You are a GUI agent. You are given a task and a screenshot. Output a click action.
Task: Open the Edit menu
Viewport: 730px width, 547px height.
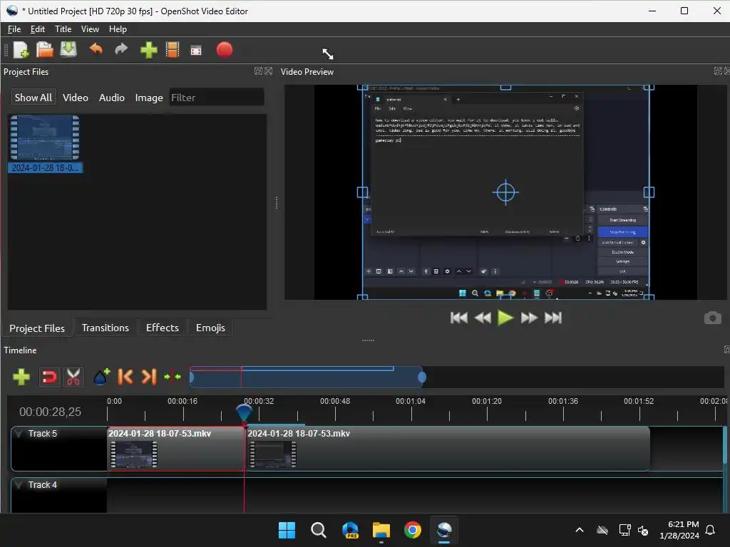click(37, 29)
